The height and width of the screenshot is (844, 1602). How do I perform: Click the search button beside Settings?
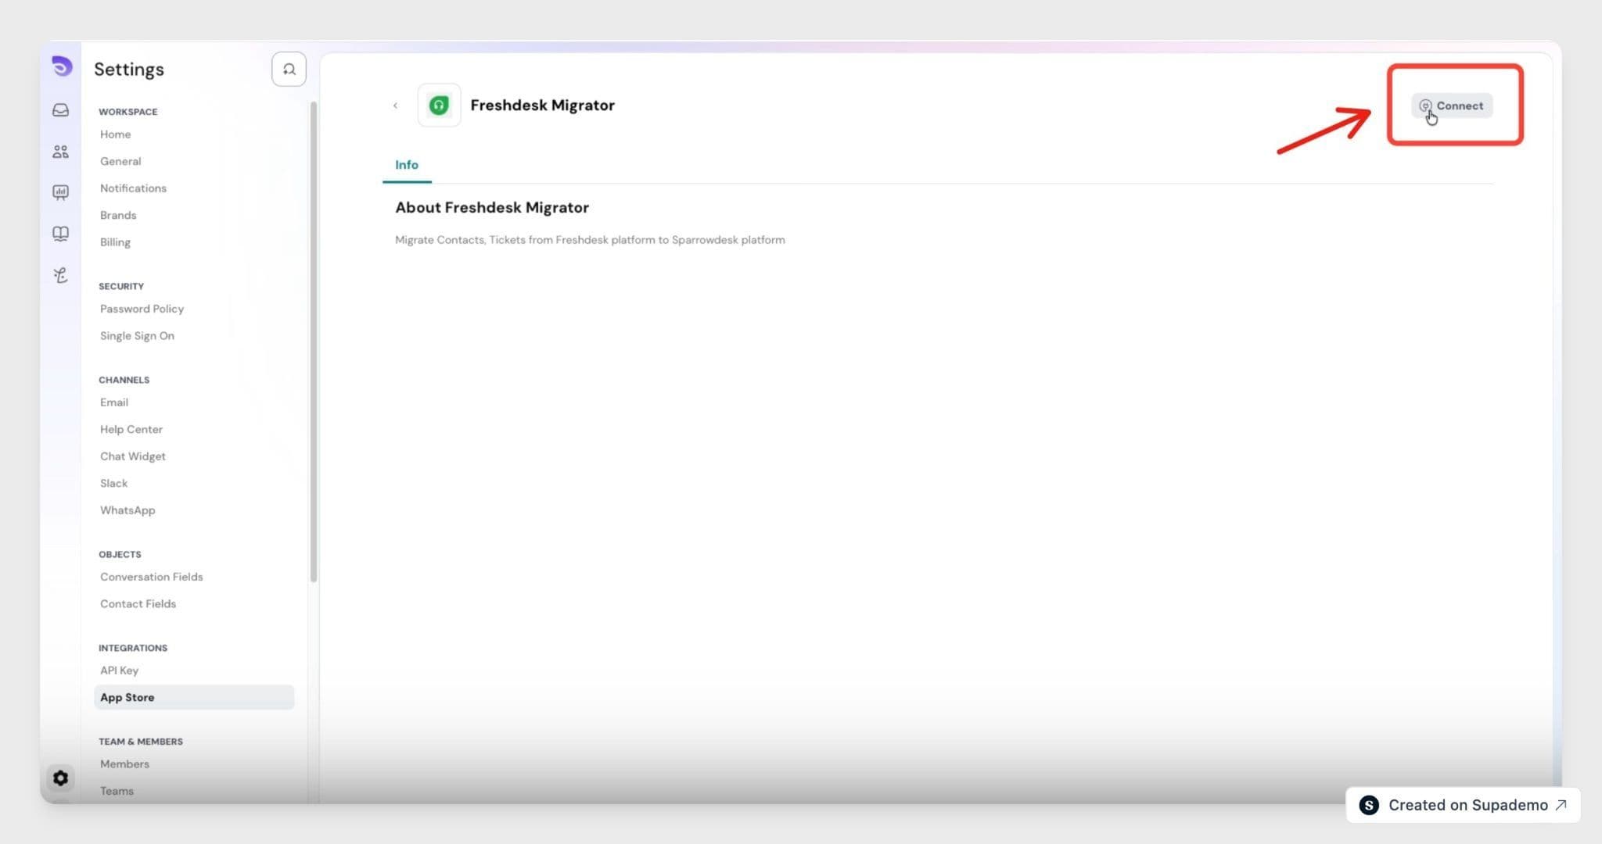(x=289, y=69)
